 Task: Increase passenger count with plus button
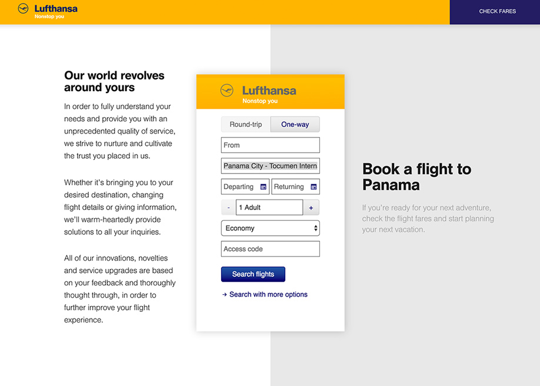click(311, 208)
